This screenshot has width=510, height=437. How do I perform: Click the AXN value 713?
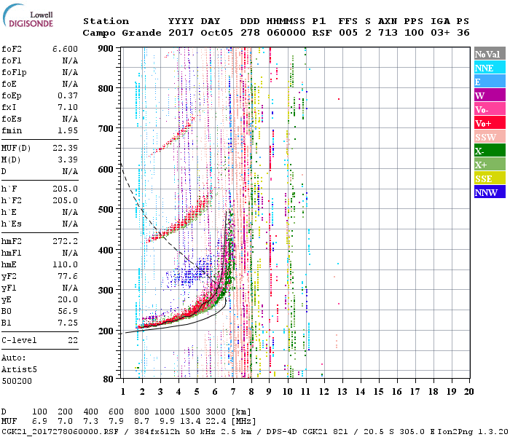click(388, 33)
